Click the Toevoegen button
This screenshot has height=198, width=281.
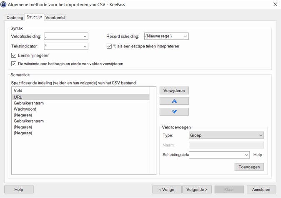pos(249,167)
